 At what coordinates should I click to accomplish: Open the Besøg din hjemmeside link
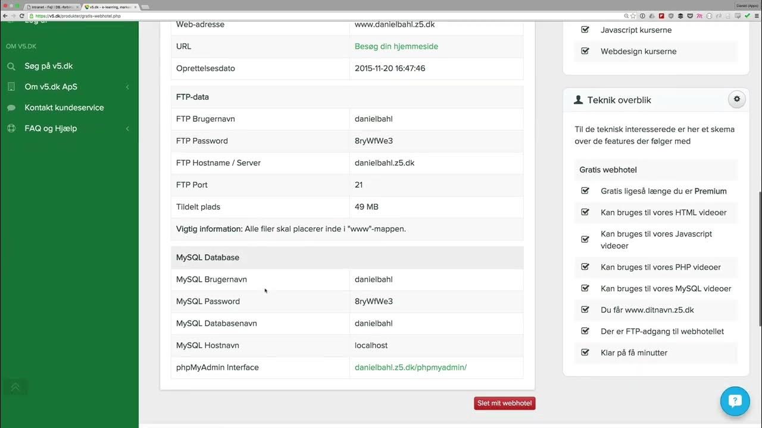coord(396,46)
